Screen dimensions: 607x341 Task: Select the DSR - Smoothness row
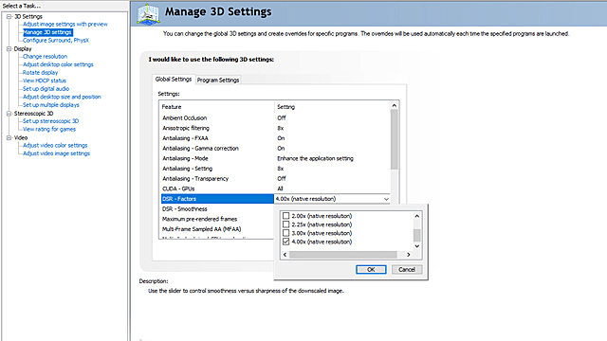point(217,208)
